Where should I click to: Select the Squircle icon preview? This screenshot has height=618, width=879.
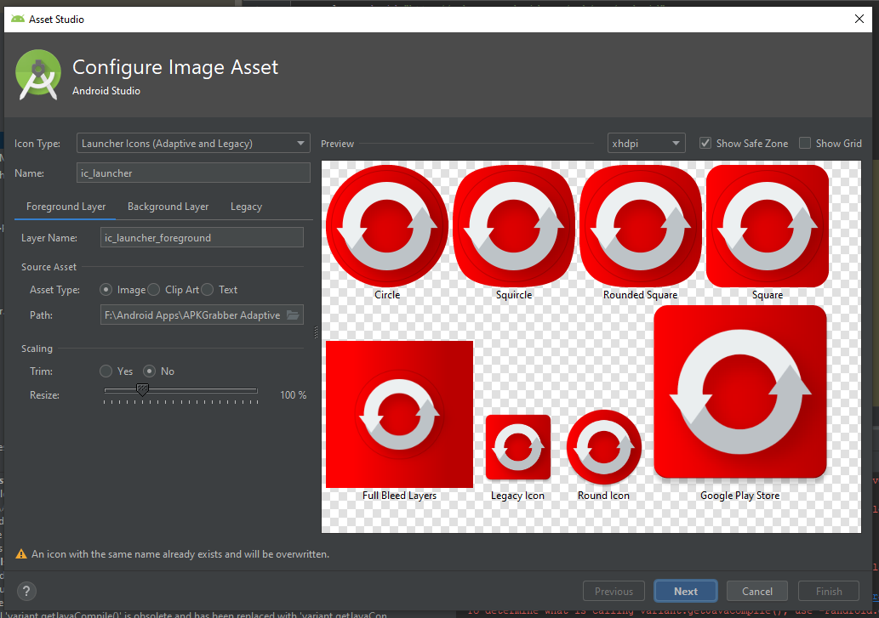(x=514, y=225)
